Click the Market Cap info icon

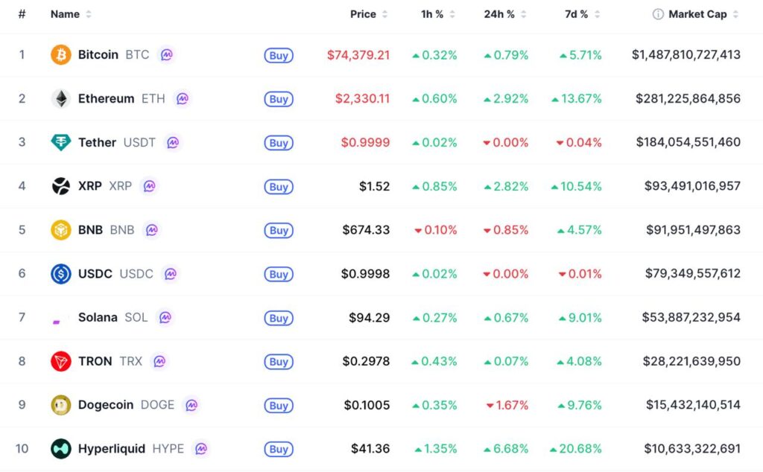tap(658, 14)
